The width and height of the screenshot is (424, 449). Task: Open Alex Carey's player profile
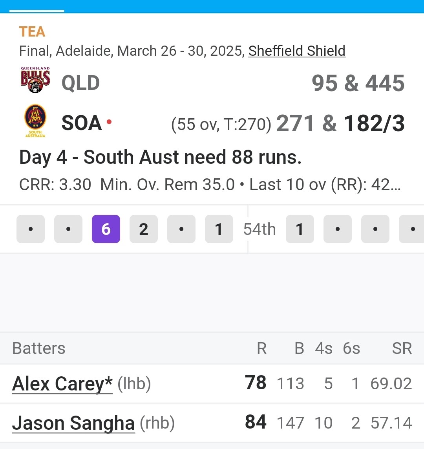[62, 383]
